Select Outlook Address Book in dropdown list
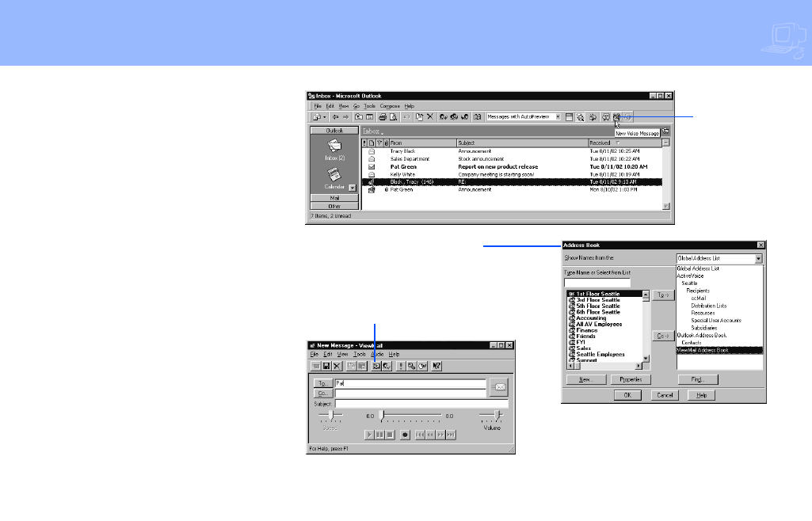This screenshot has width=812, height=521. [702, 335]
